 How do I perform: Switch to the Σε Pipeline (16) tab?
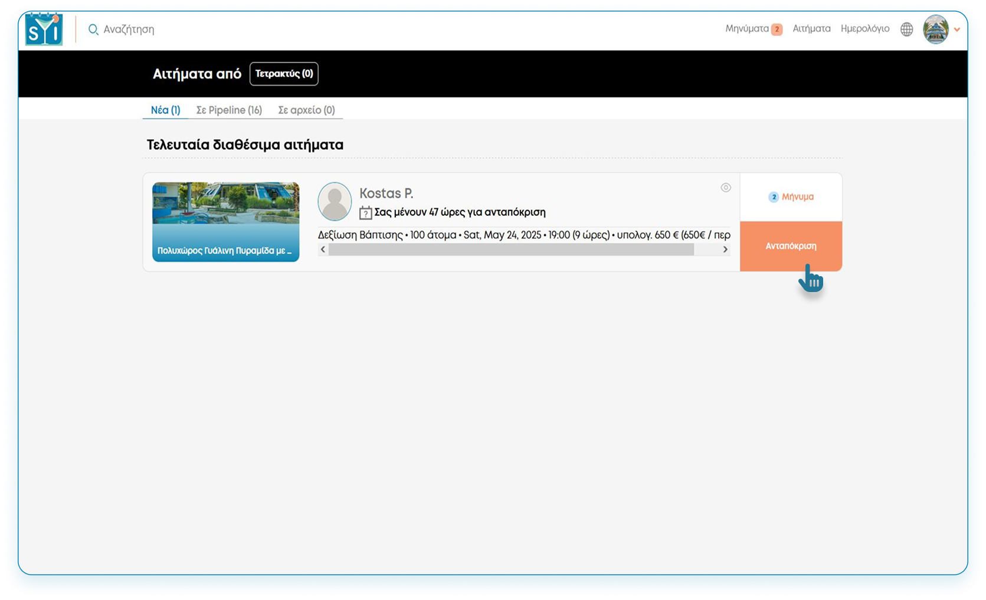coord(229,110)
